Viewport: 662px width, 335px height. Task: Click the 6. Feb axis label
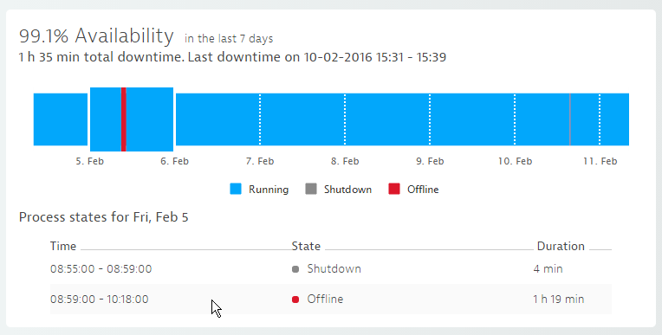coord(174,161)
